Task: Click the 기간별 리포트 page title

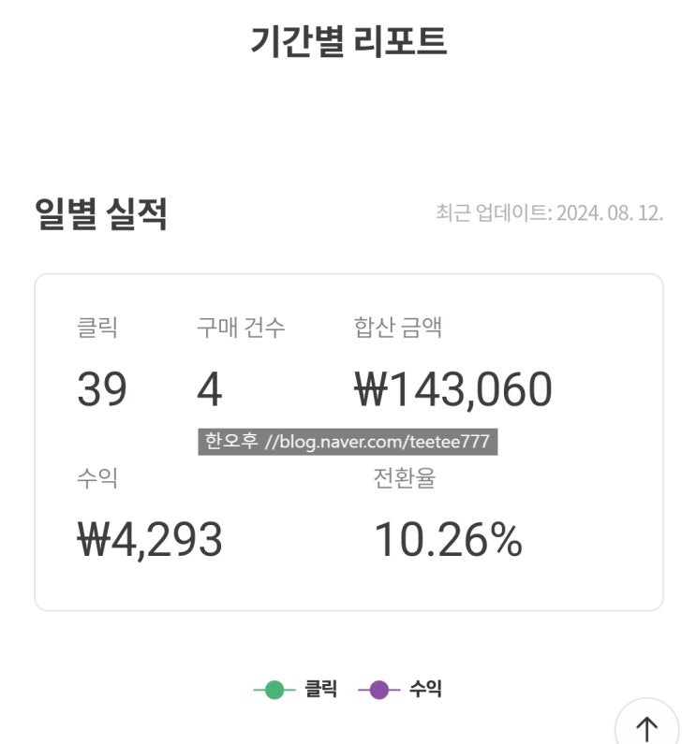Action: pyautogui.click(x=348, y=42)
